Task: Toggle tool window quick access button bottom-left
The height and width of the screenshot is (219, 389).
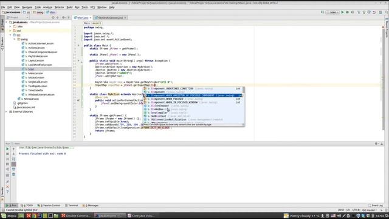Action: [2, 210]
